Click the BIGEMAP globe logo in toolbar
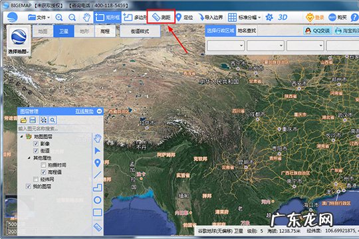This screenshot has width=359, height=239. click(12, 17)
